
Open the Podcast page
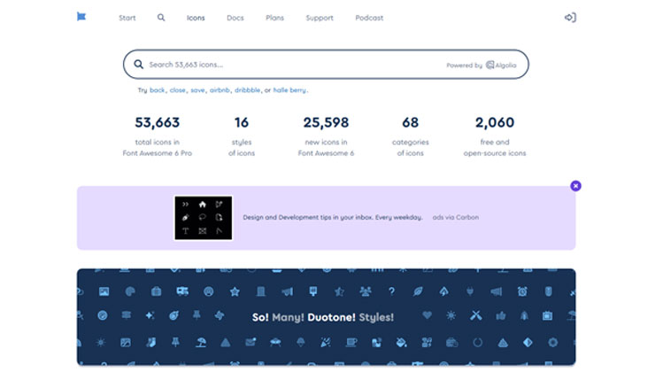[x=369, y=18]
